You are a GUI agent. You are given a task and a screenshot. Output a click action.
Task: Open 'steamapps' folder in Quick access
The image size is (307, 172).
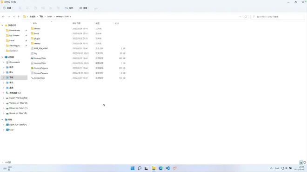tap(14, 46)
